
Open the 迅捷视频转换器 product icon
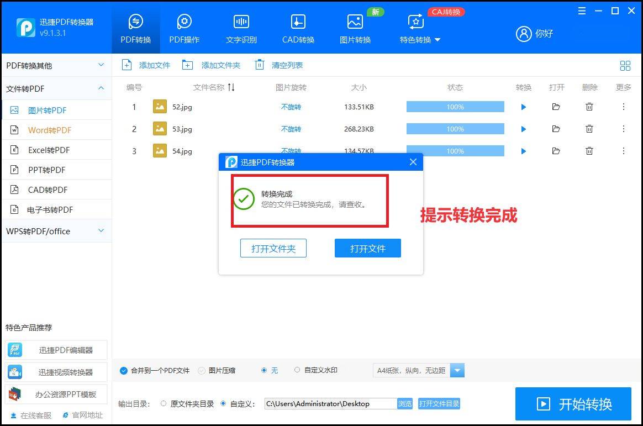tap(15, 371)
